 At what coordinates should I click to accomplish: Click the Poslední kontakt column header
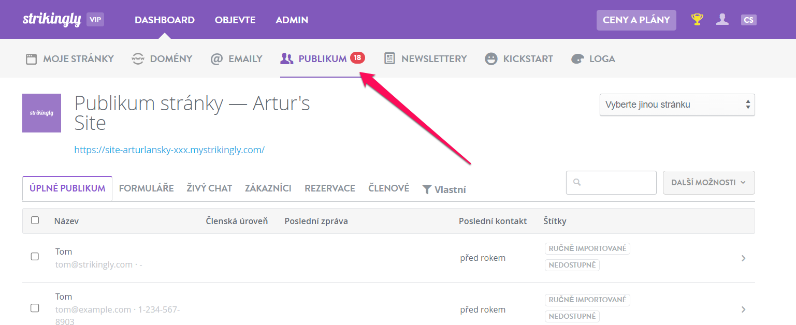[x=493, y=221]
